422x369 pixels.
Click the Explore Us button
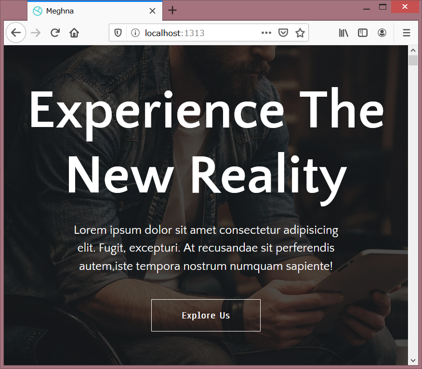tap(206, 315)
